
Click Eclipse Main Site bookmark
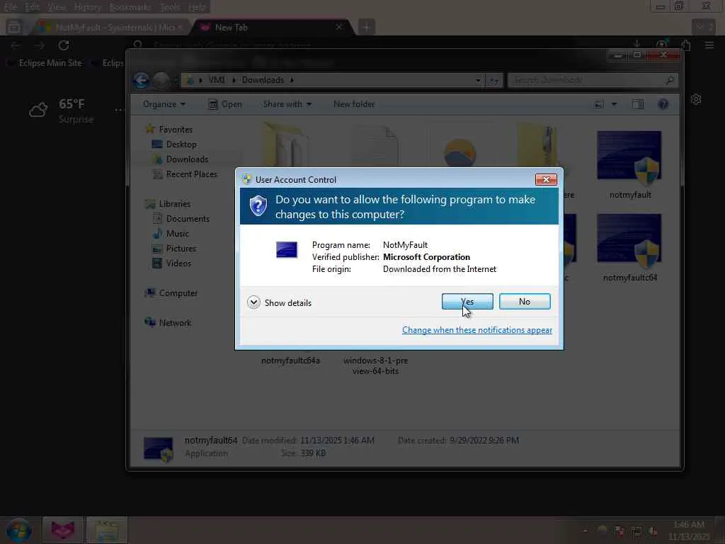45,63
